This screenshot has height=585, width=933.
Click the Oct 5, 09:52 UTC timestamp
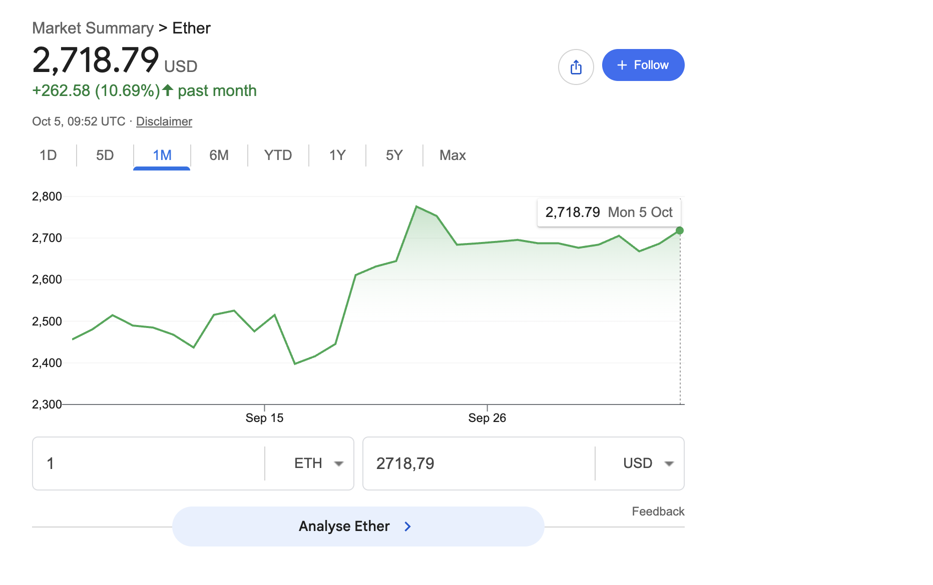click(x=79, y=121)
